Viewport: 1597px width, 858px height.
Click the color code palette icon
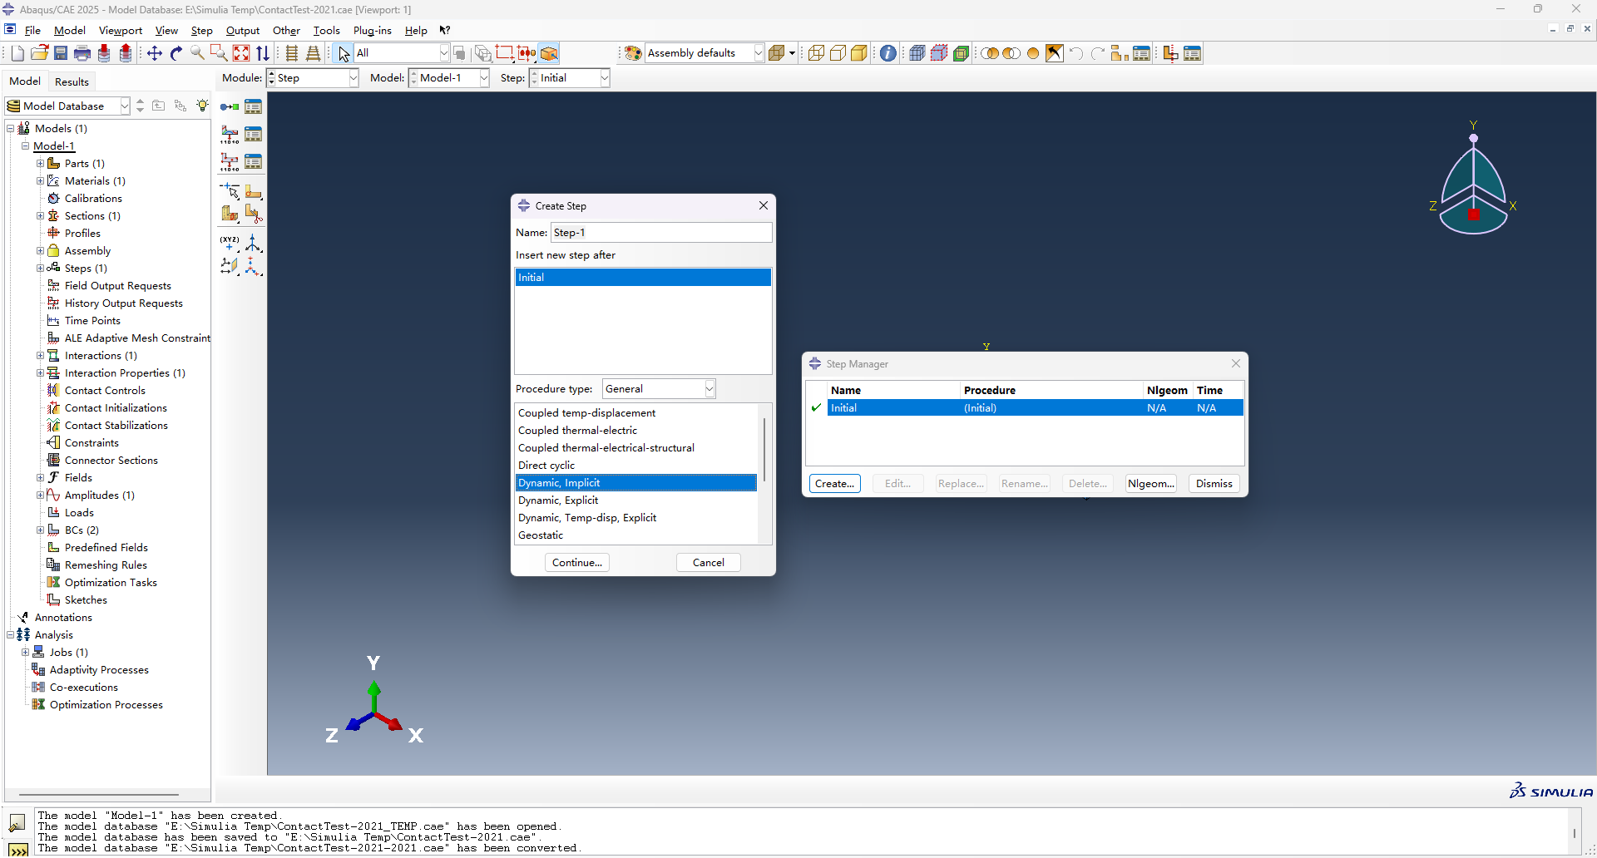pos(633,54)
